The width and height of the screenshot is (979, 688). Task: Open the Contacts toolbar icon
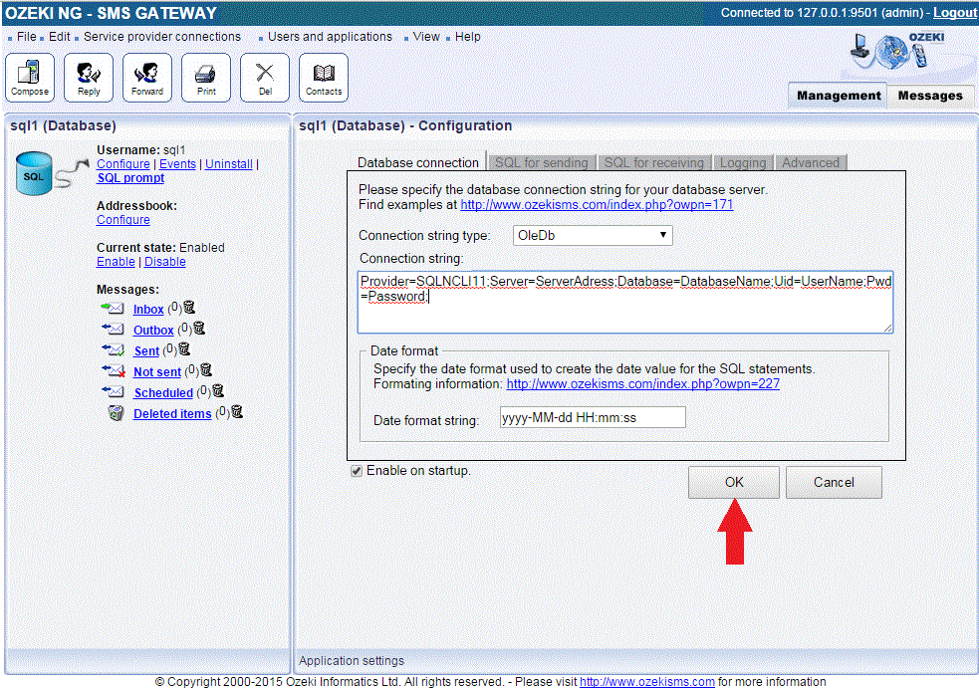point(324,78)
